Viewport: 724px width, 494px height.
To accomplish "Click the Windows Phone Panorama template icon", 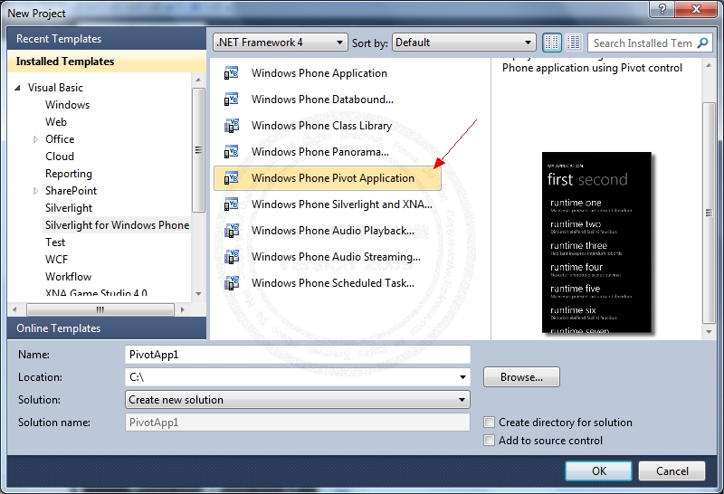I will click(x=231, y=152).
